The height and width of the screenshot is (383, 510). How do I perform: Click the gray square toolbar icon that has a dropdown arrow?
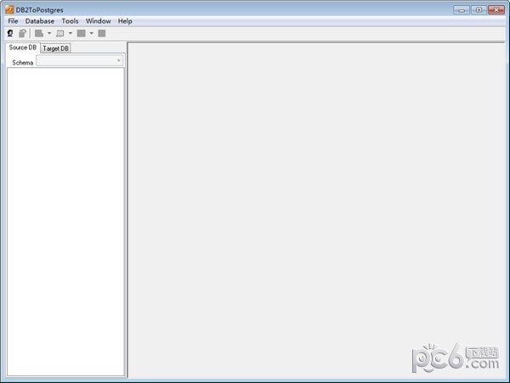coord(82,33)
